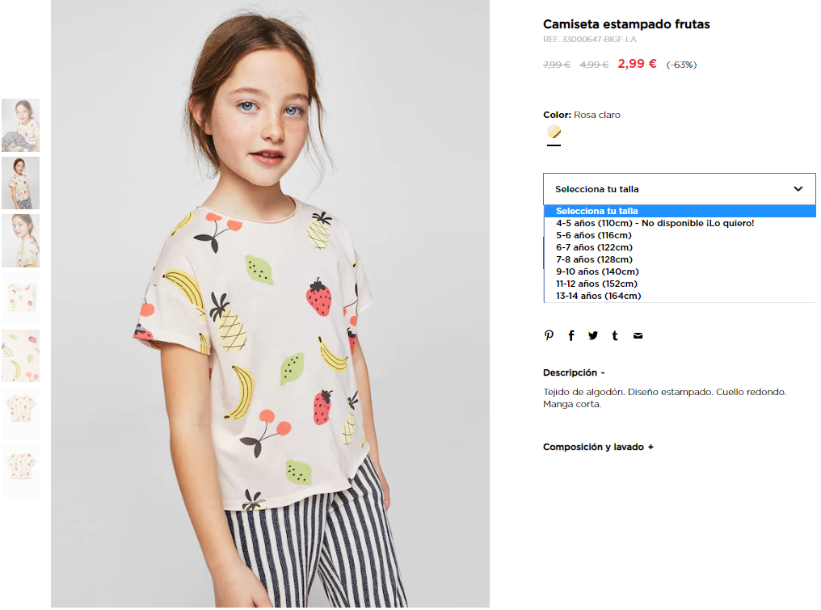
Task: Open fruit print close-up thumbnail
Action: pos(20,355)
